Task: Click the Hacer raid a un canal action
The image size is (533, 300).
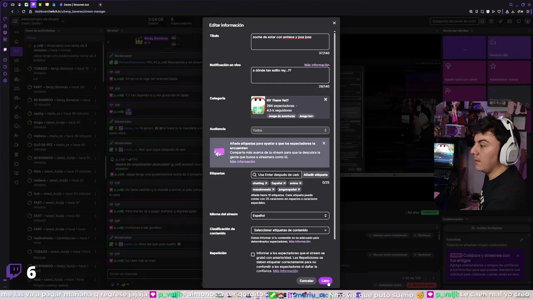Action: (464, 72)
